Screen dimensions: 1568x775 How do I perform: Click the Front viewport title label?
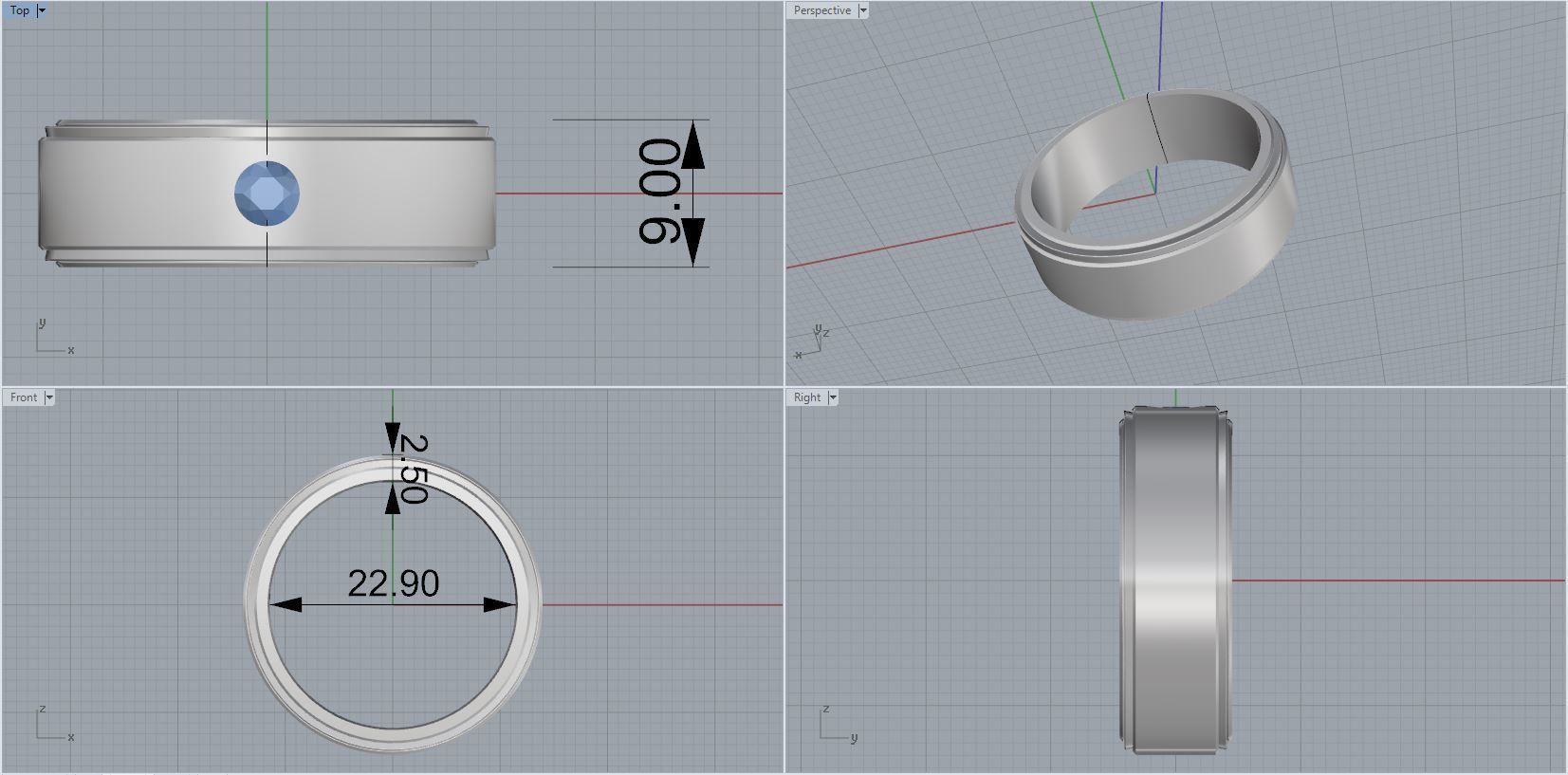click(x=24, y=397)
